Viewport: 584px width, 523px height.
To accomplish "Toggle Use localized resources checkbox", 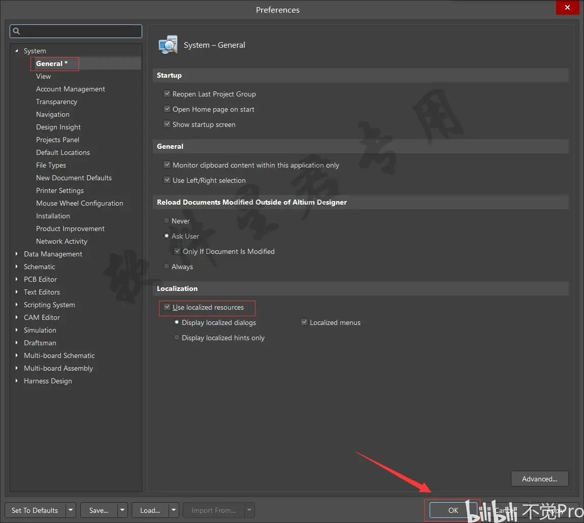I will tap(167, 307).
